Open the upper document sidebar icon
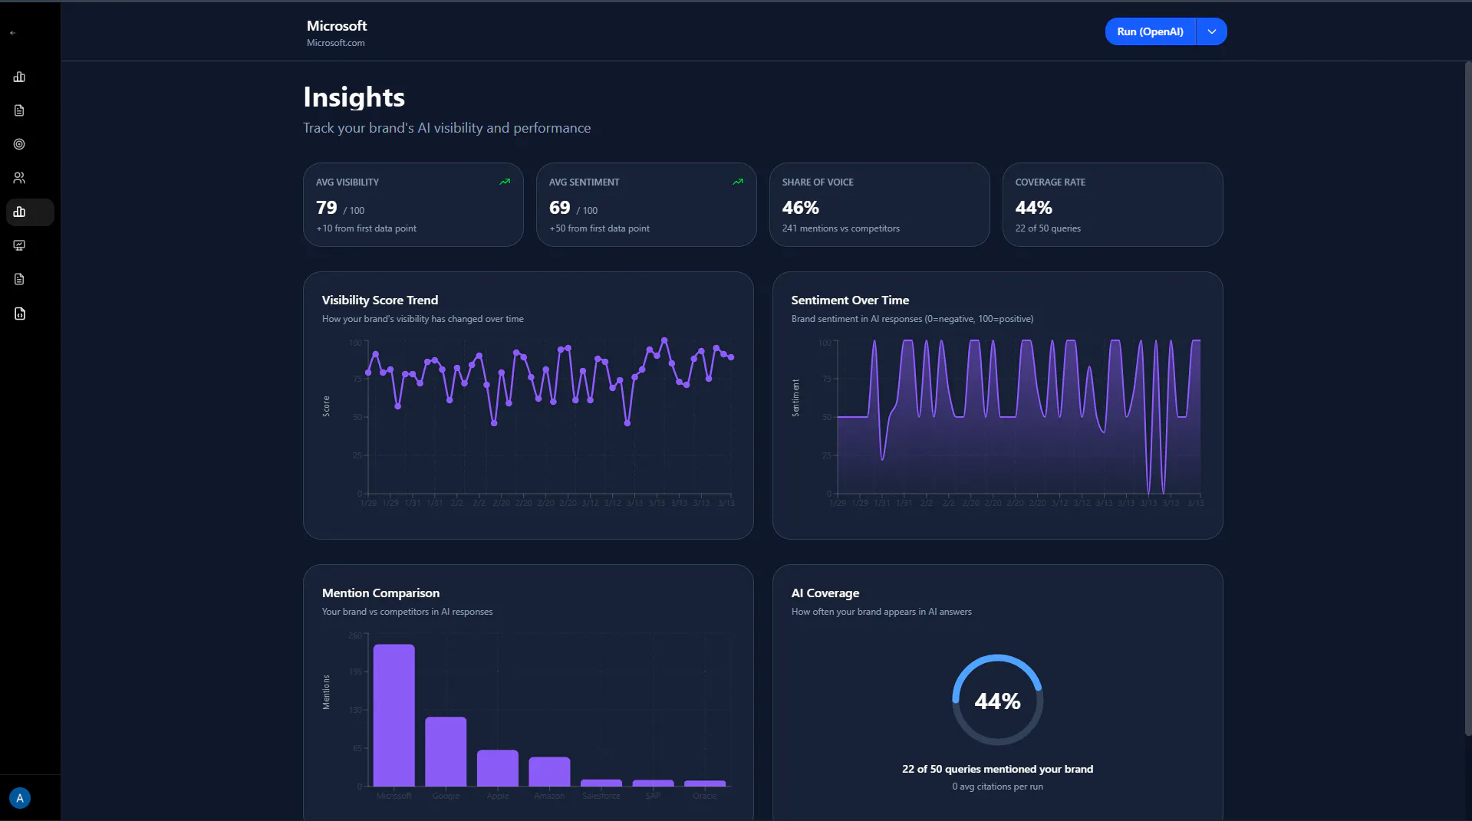The height and width of the screenshot is (821, 1472). [x=19, y=110]
